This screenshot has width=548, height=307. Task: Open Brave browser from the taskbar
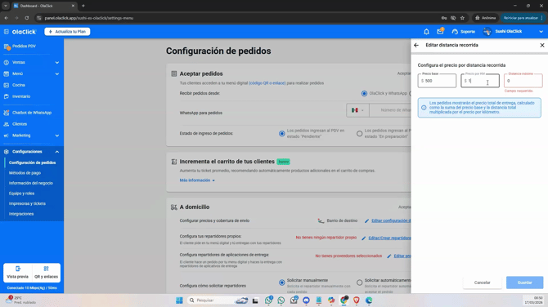click(x=357, y=300)
